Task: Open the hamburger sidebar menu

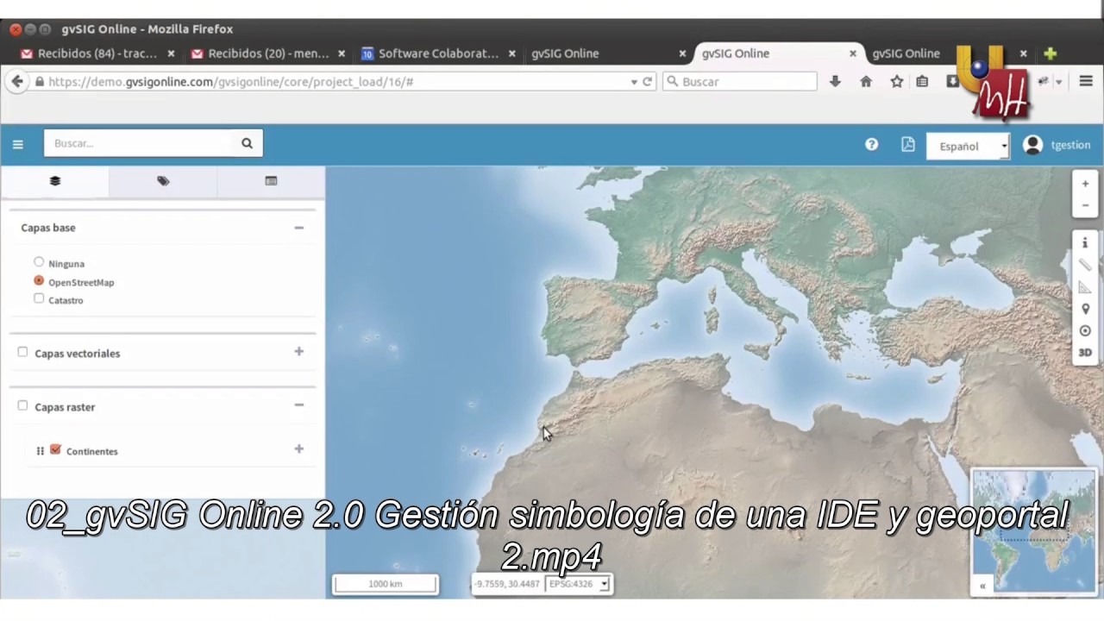Action: point(17,145)
